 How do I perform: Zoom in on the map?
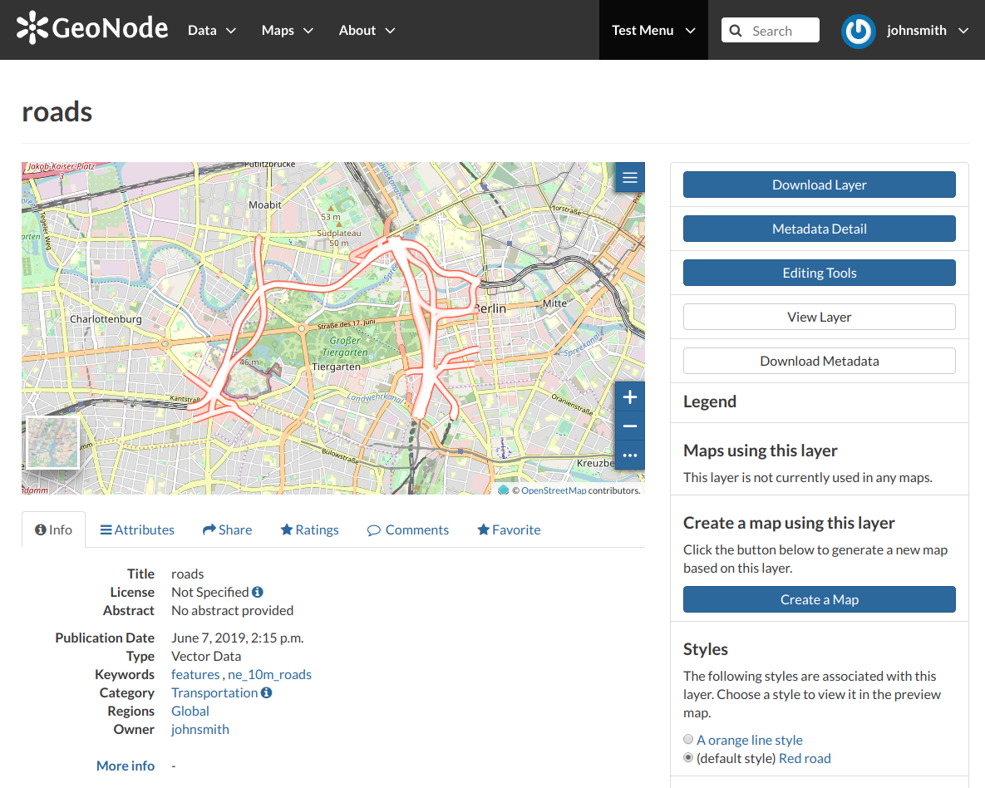(630, 397)
